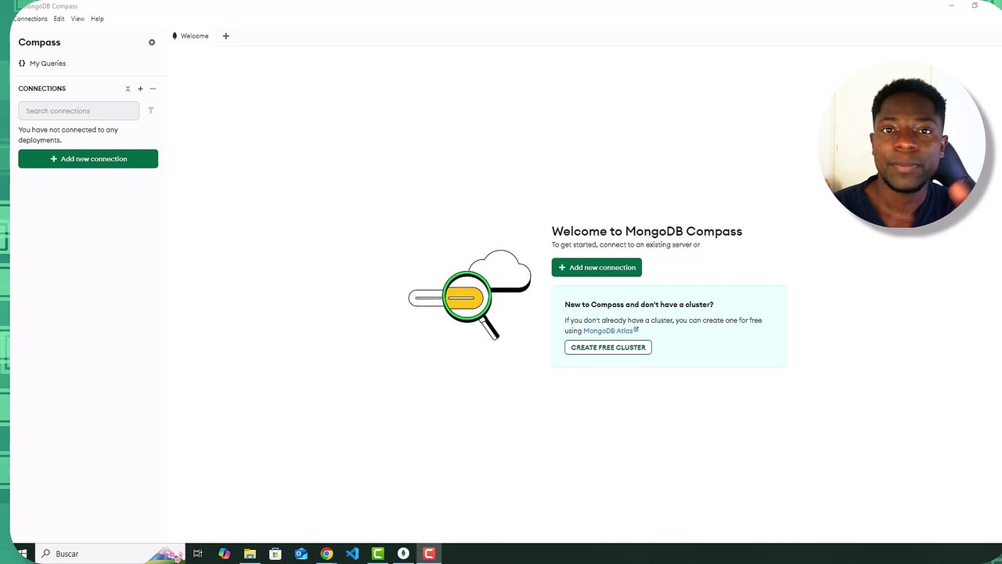This screenshot has width=1002, height=564.
Task: Select the Welcome tab
Action: (x=190, y=36)
